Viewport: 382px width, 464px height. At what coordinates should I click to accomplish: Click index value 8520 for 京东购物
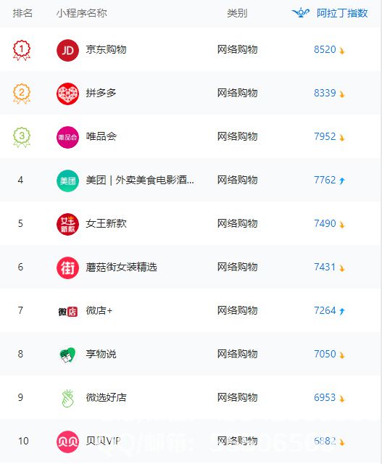pyautogui.click(x=325, y=49)
